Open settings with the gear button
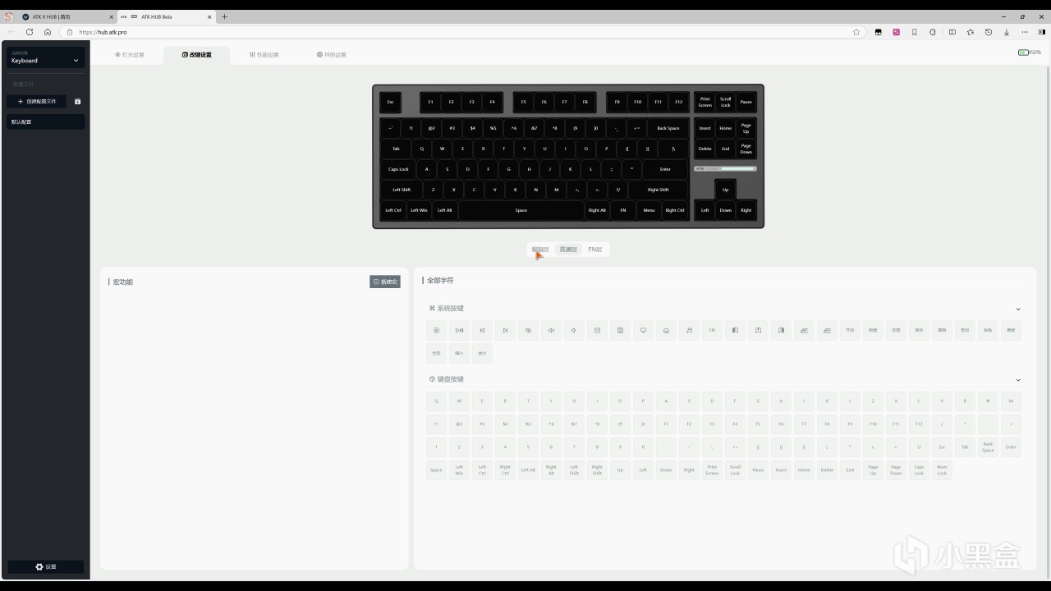This screenshot has height=591, width=1051. click(x=46, y=566)
